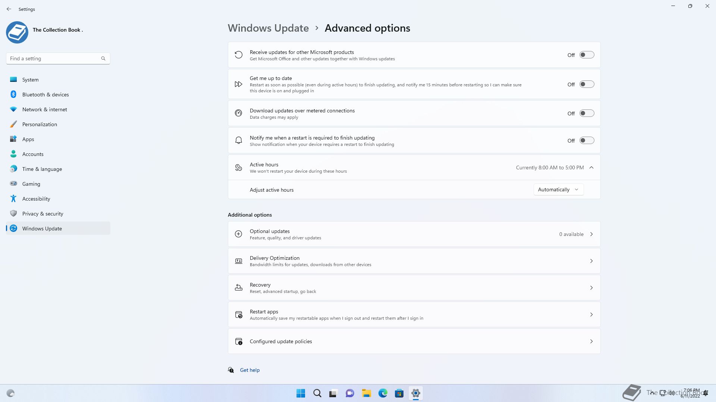Open the Chat icon on taskbar
Image resolution: width=716 pixels, height=402 pixels.
(350, 393)
